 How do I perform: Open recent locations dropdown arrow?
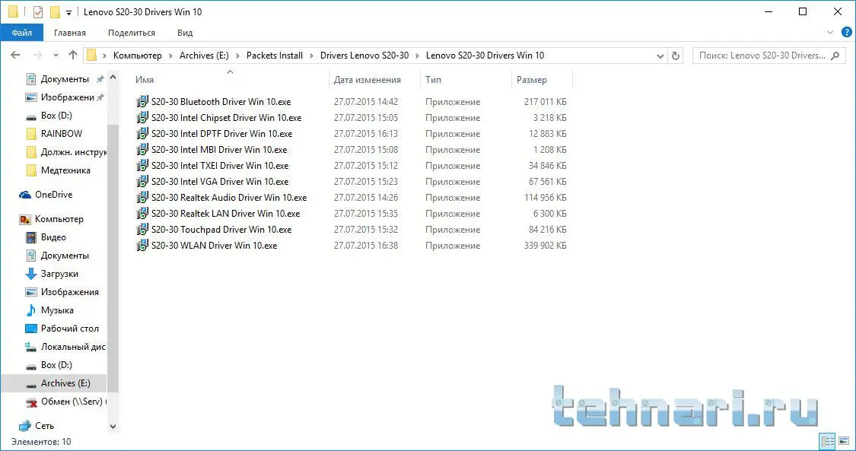56,56
